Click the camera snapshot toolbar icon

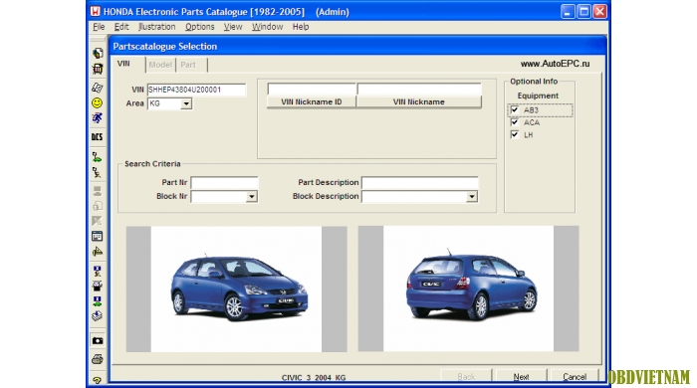[98, 340]
